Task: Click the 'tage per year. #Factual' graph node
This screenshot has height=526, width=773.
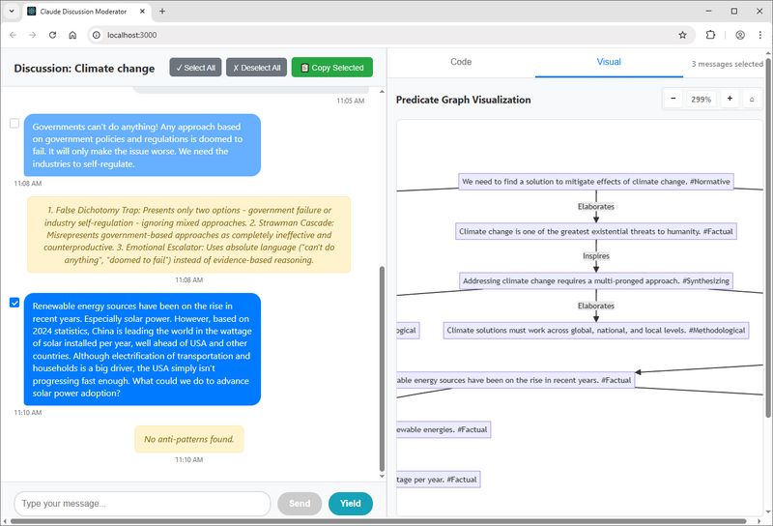Action: click(x=439, y=480)
